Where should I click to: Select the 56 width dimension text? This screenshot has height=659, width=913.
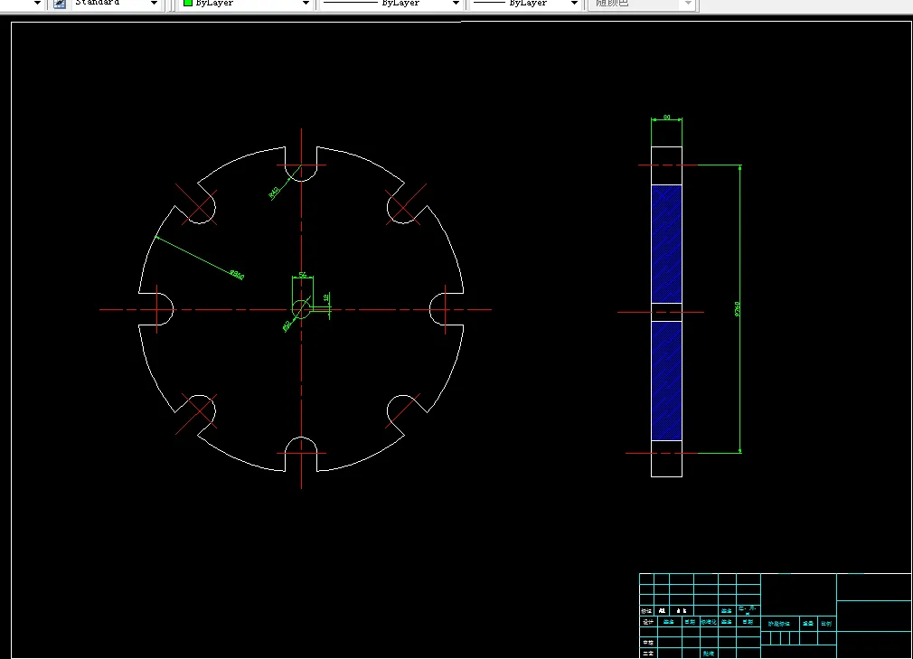coord(303,274)
